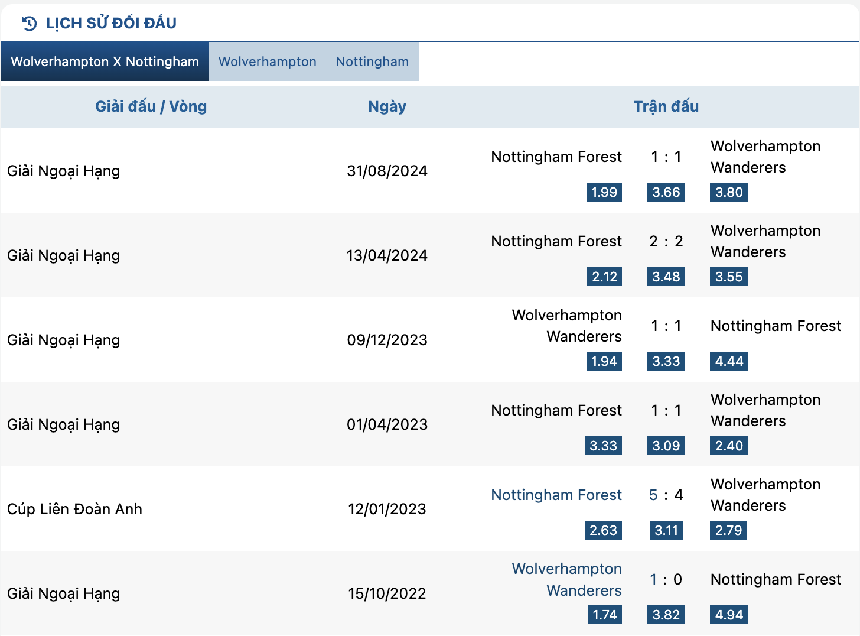Open Nottingham Forest in the 13/04/2024 match
Viewport: 860px width, 636px height.
[x=556, y=241]
